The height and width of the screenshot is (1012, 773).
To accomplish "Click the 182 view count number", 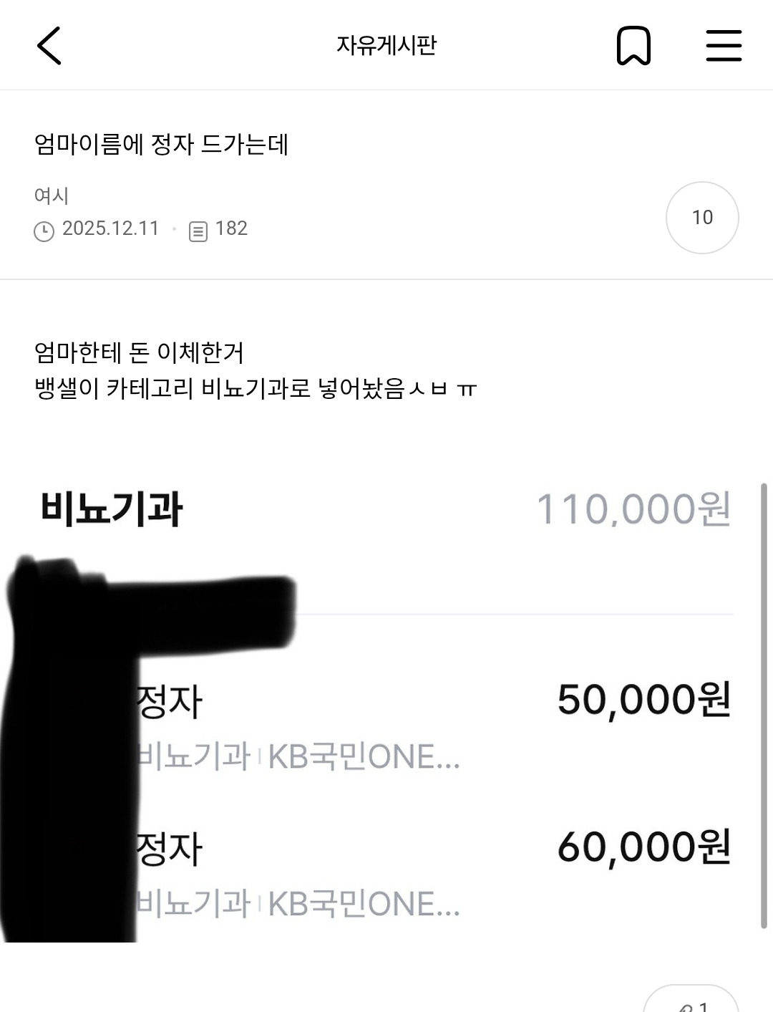I will click(231, 228).
